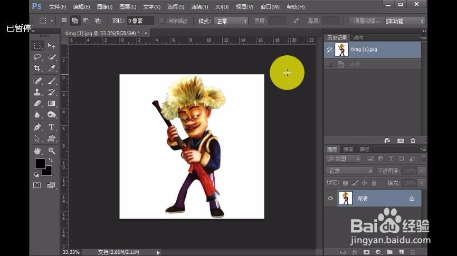The height and width of the screenshot is (256, 457).
Task: Select the Eyedropper tool
Action: (x=52, y=68)
